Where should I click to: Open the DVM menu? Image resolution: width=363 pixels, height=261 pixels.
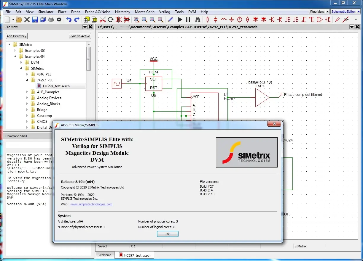(192, 12)
